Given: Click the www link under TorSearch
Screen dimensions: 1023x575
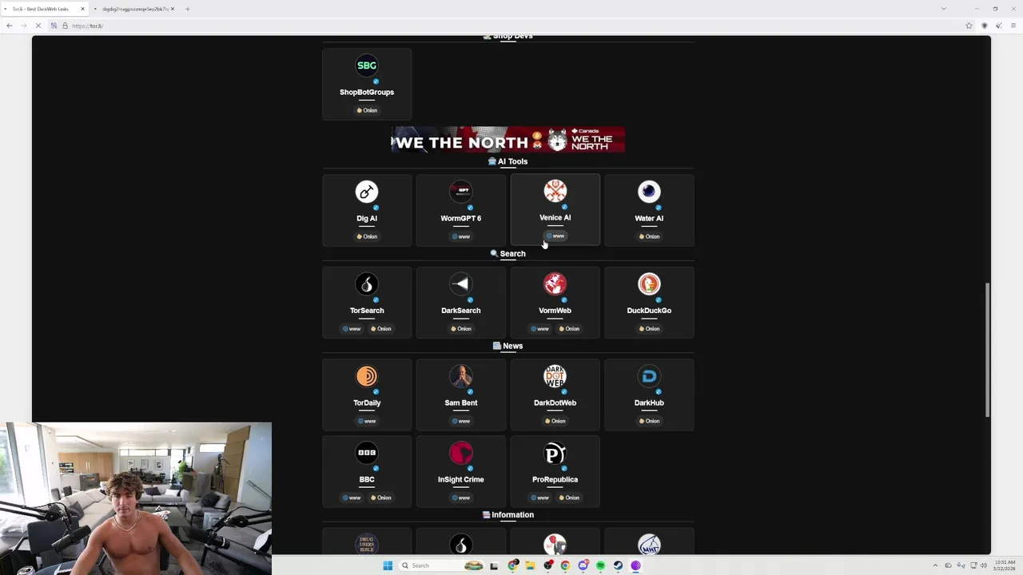Looking at the screenshot, I should pos(352,328).
